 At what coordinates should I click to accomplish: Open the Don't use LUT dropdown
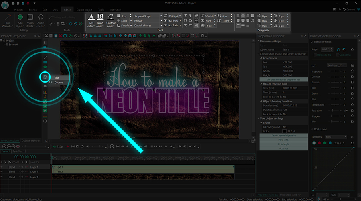coord(337,65)
